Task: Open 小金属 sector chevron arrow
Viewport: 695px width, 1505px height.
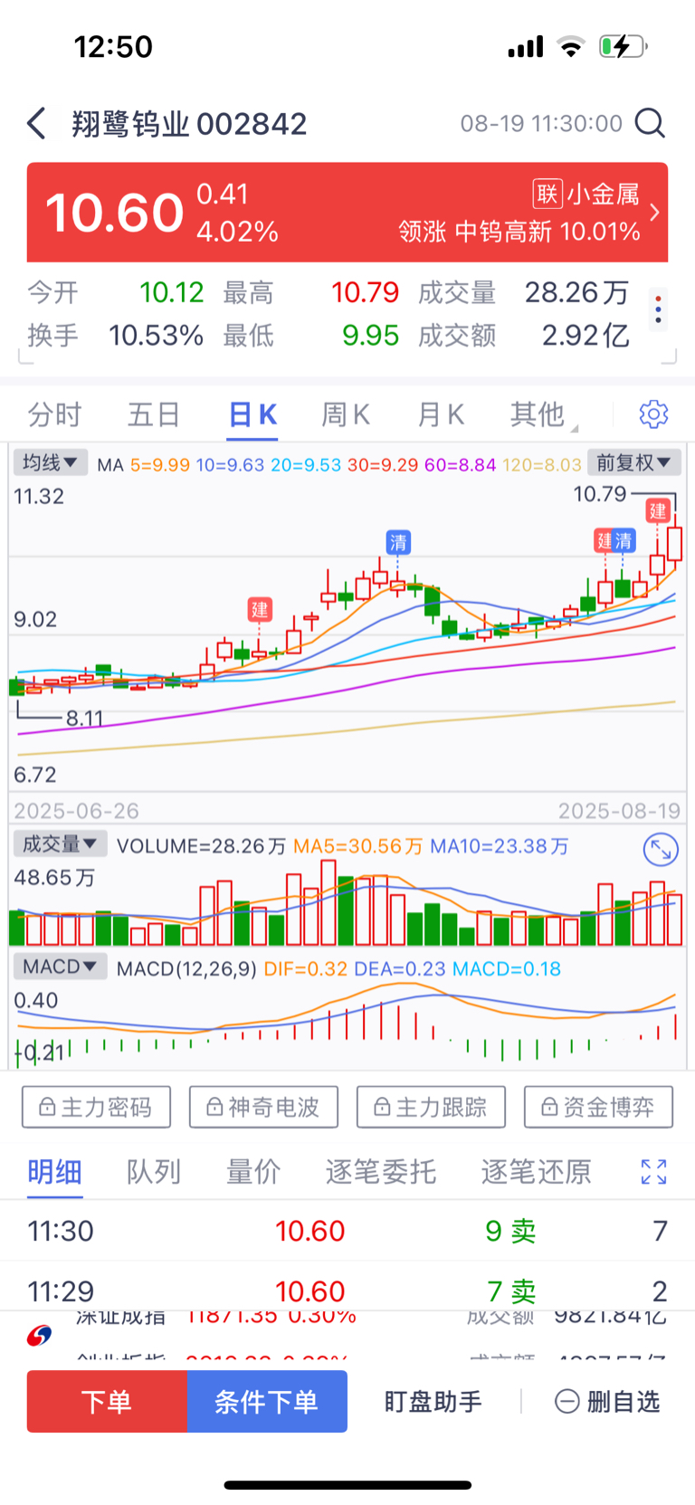Action: coord(655,213)
